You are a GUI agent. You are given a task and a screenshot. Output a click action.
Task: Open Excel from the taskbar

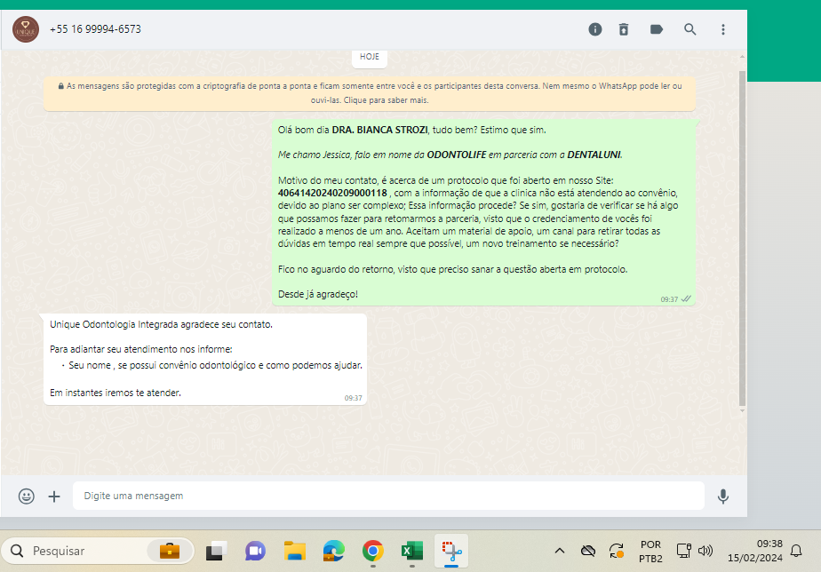(x=412, y=551)
